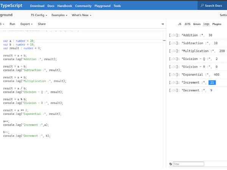Expand the Examples dropdown

(59, 15)
